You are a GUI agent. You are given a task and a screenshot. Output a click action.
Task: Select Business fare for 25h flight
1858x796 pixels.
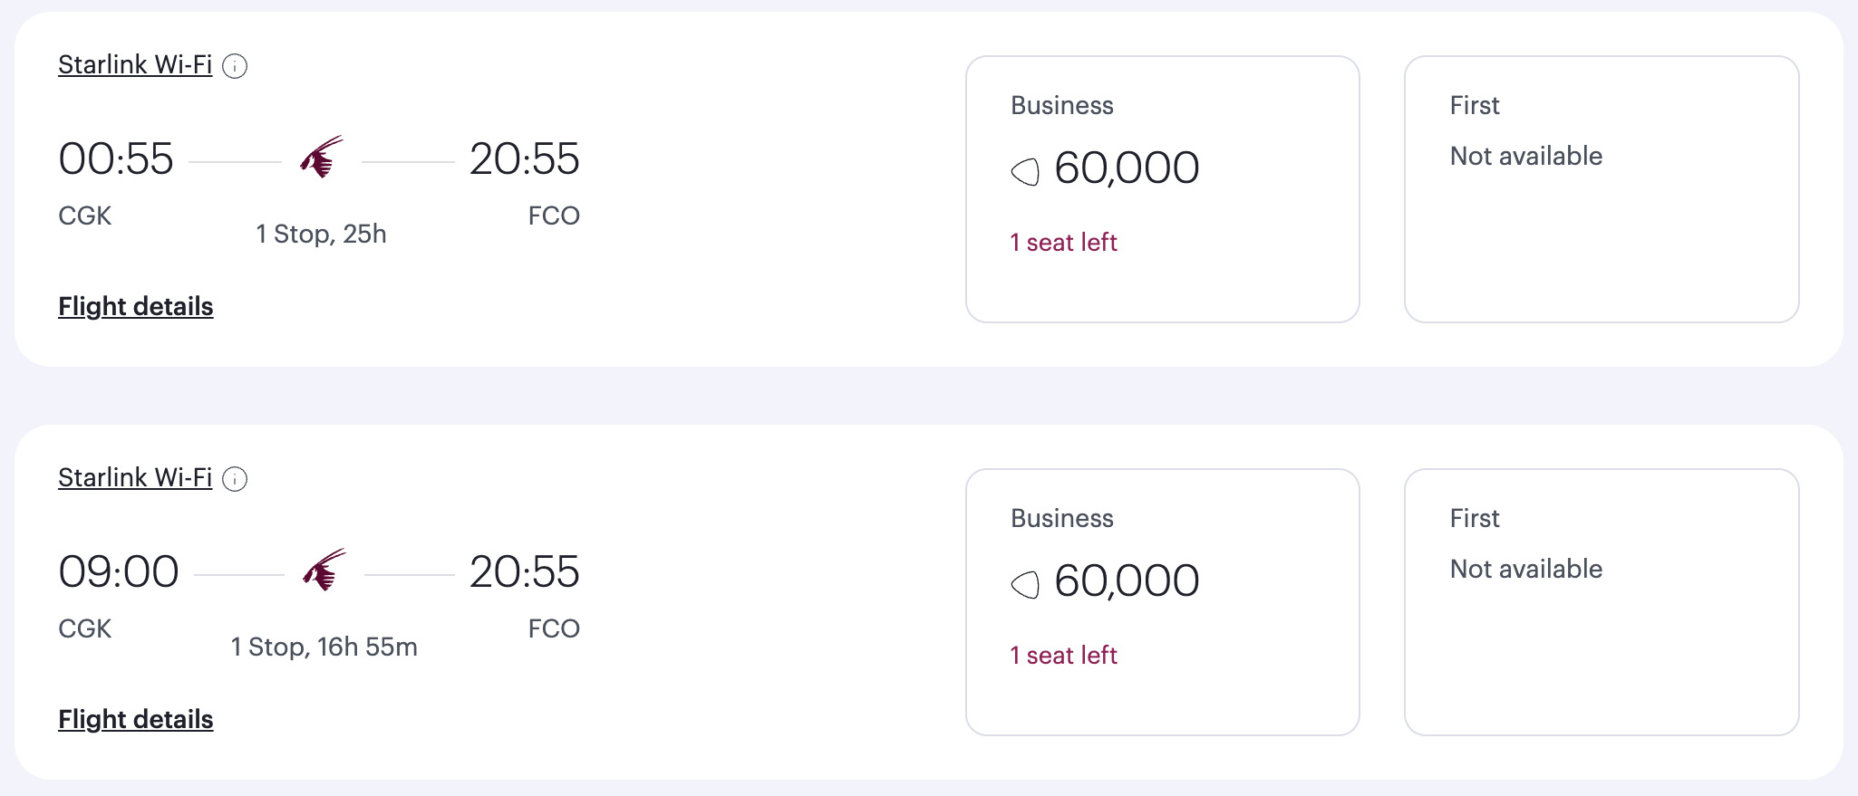1163,189
